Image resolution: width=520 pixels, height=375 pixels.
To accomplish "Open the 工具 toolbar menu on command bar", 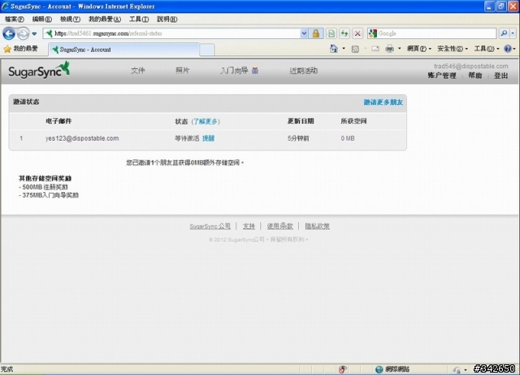I will (487, 49).
